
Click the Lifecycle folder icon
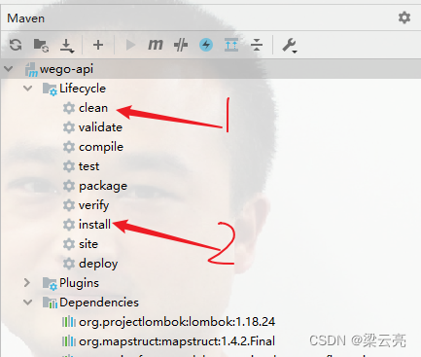point(50,89)
